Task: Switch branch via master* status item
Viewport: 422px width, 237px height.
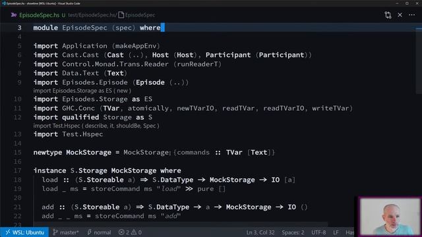Action: tap(66, 232)
